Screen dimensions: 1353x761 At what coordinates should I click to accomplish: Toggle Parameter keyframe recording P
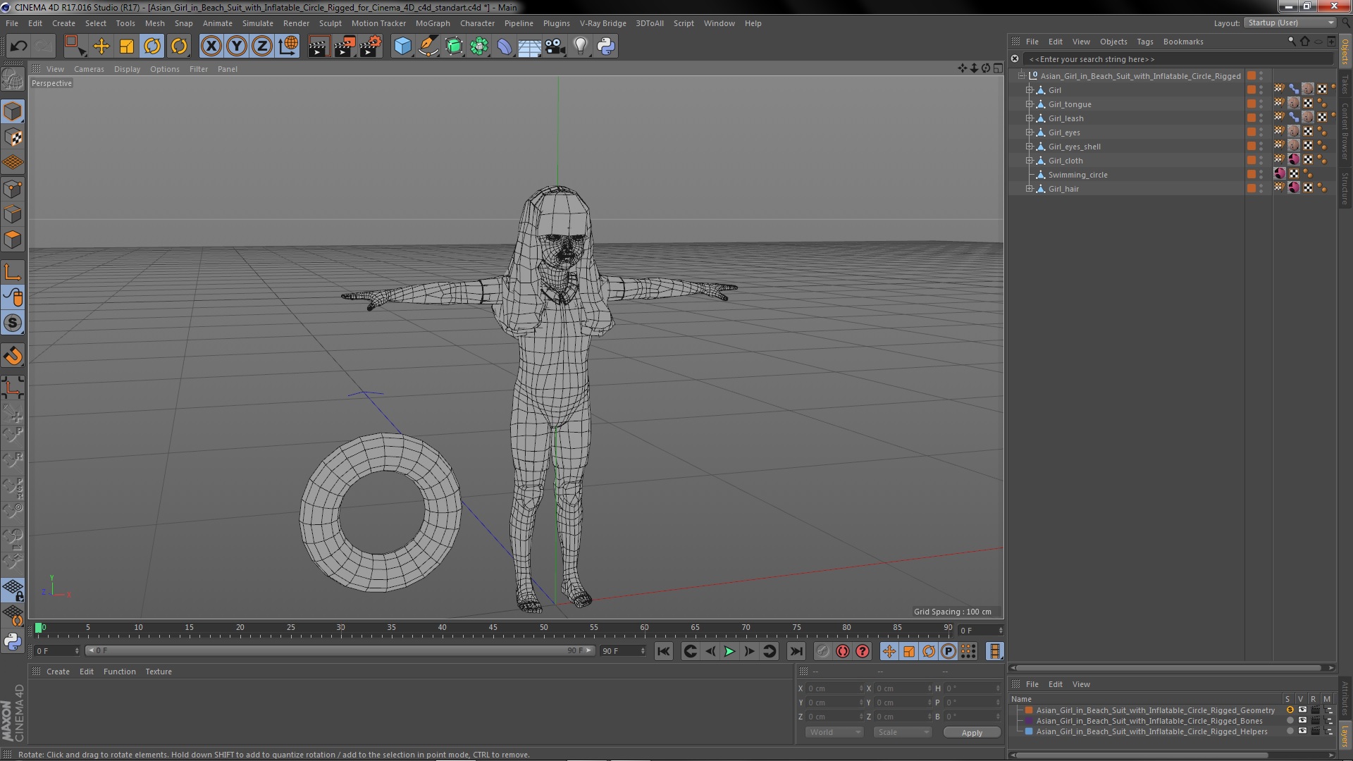(x=949, y=652)
